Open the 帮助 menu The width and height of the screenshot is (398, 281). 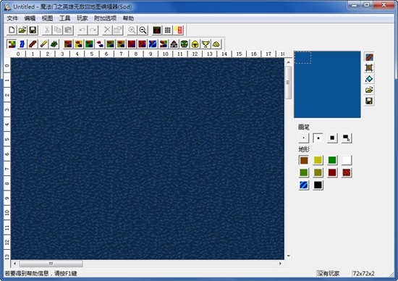(x=128, y=18)
